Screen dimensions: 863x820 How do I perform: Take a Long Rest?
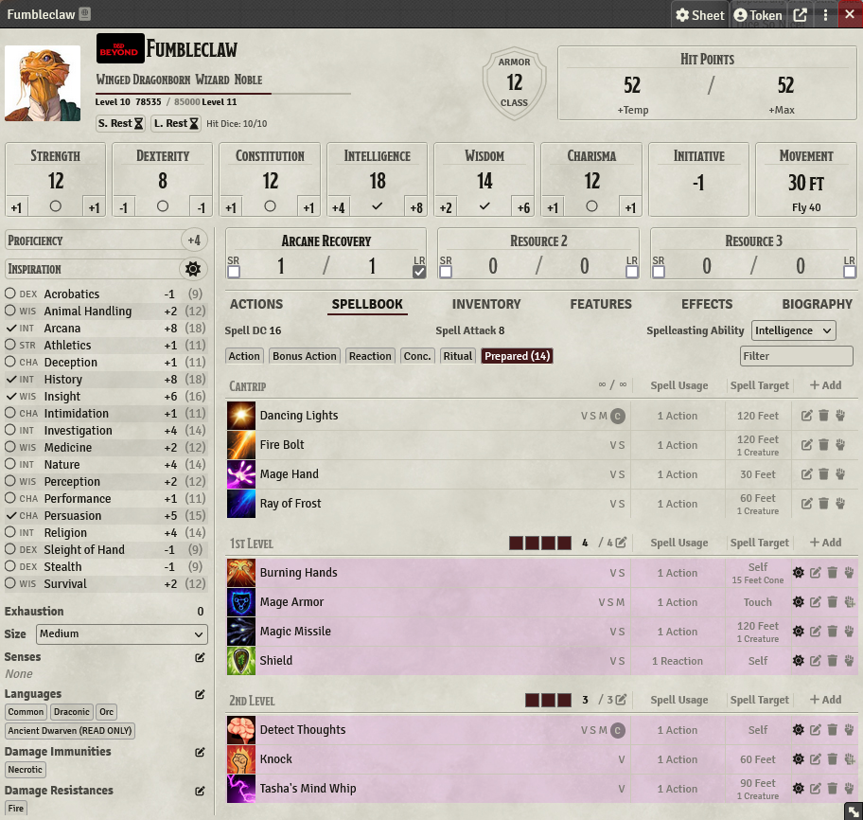(x=176, y=123)
